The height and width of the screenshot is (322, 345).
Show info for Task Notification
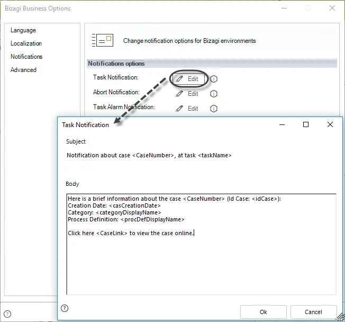click(214, 79)
